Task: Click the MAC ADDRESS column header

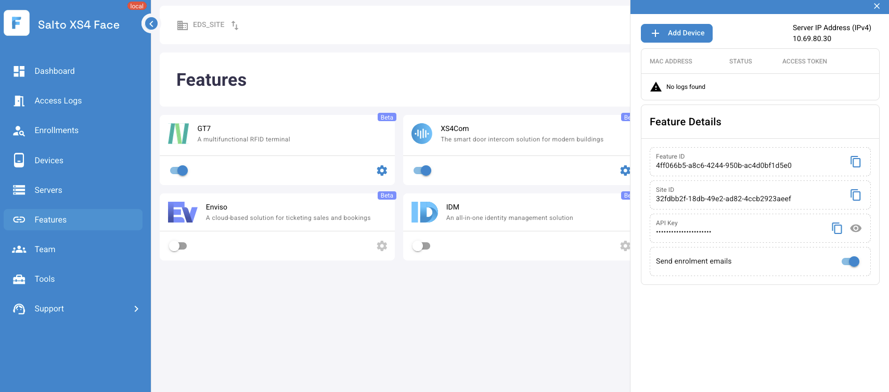Action: (671, 61)
